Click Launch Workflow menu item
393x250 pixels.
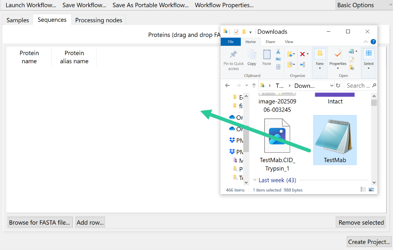click(31, 5)
